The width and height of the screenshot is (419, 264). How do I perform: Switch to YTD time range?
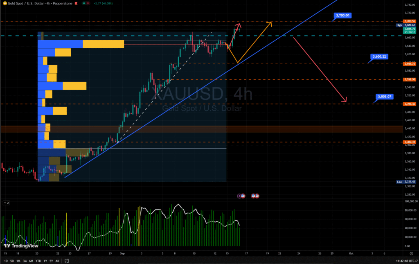(38, 261)
